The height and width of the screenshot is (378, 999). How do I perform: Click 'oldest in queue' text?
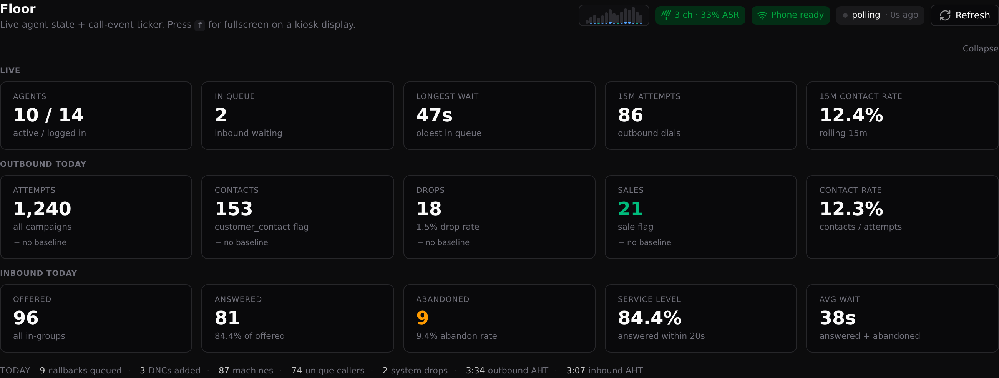(x=449, y=133)
